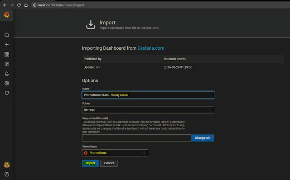Click the blue Import button
This screenshot has height=180, width=290.
tap(90, 163)
